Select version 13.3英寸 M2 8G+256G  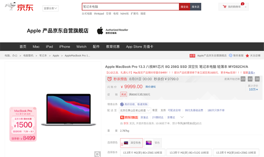143,153
